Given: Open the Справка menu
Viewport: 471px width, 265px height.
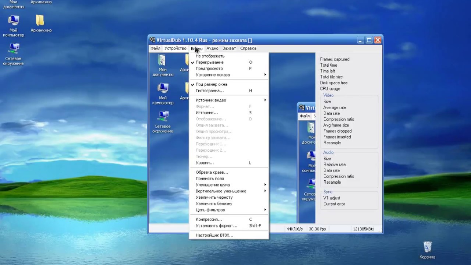Looking at the screenshot, I should click(248, 48).
